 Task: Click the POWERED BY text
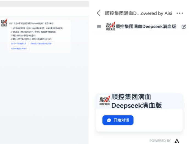(160, 141)
